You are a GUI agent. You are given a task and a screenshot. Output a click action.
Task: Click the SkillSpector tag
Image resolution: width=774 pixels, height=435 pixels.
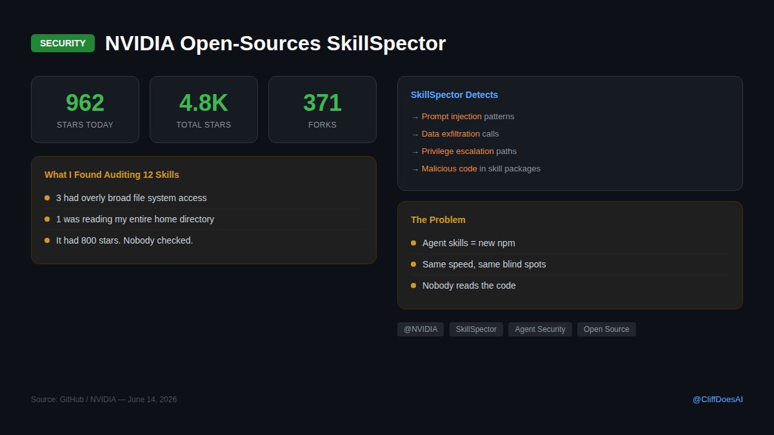[x=476, y=329]
